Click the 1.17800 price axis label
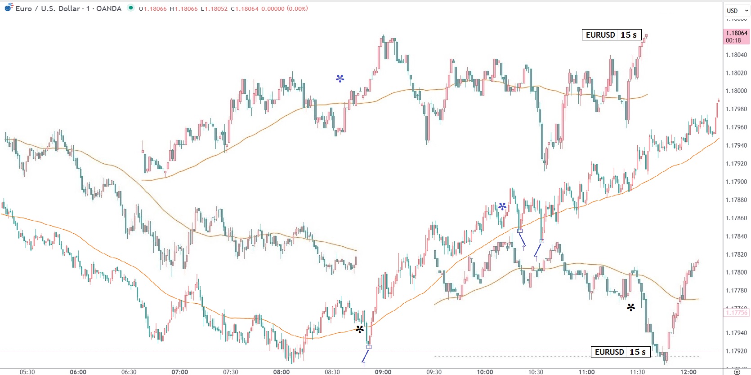The height and width of the screenshot is (375, 751). 736,272
